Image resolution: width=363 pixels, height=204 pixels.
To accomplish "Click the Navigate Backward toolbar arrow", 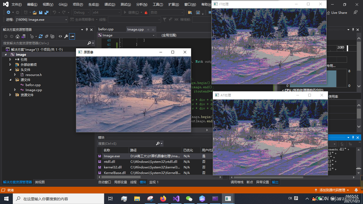I will (9, 12).
